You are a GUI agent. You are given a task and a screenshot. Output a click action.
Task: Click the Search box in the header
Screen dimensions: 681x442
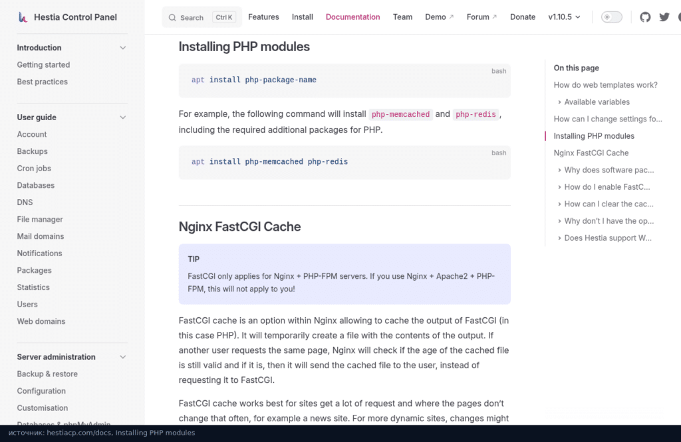click(x=202, y=17)
